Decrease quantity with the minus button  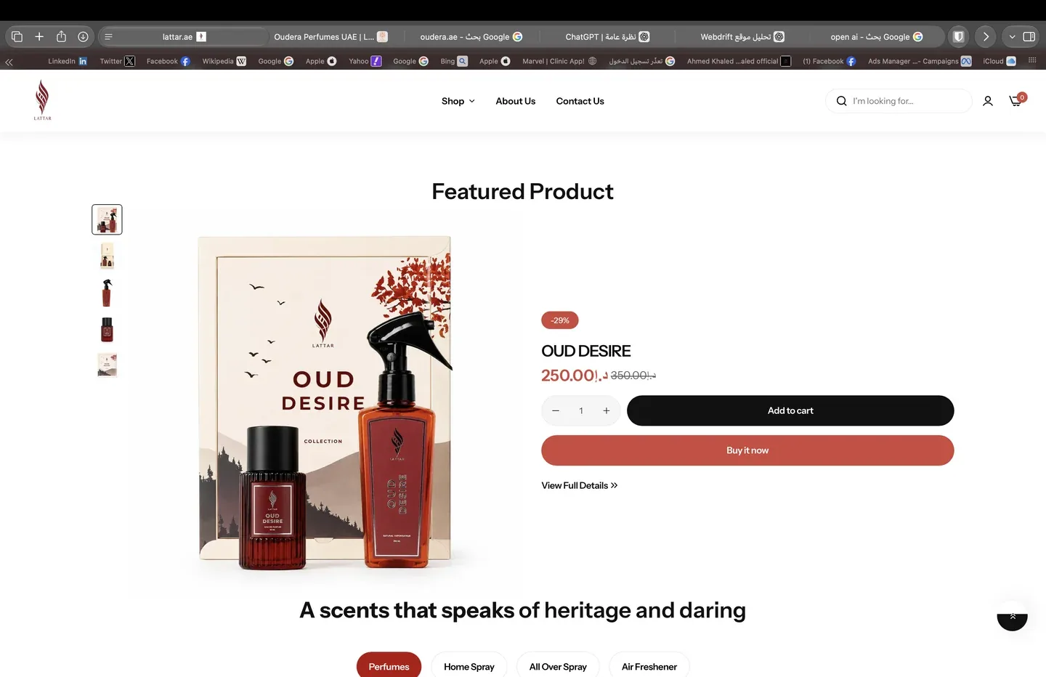click(556, 411)
